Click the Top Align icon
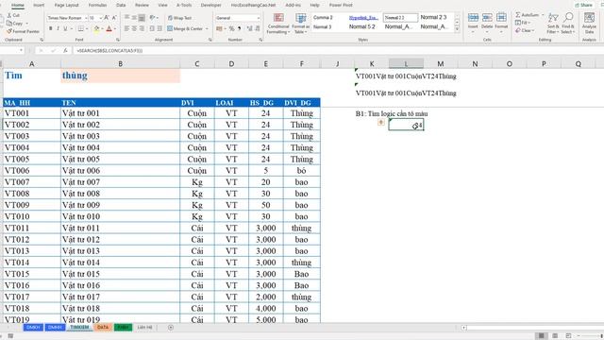 126,18
